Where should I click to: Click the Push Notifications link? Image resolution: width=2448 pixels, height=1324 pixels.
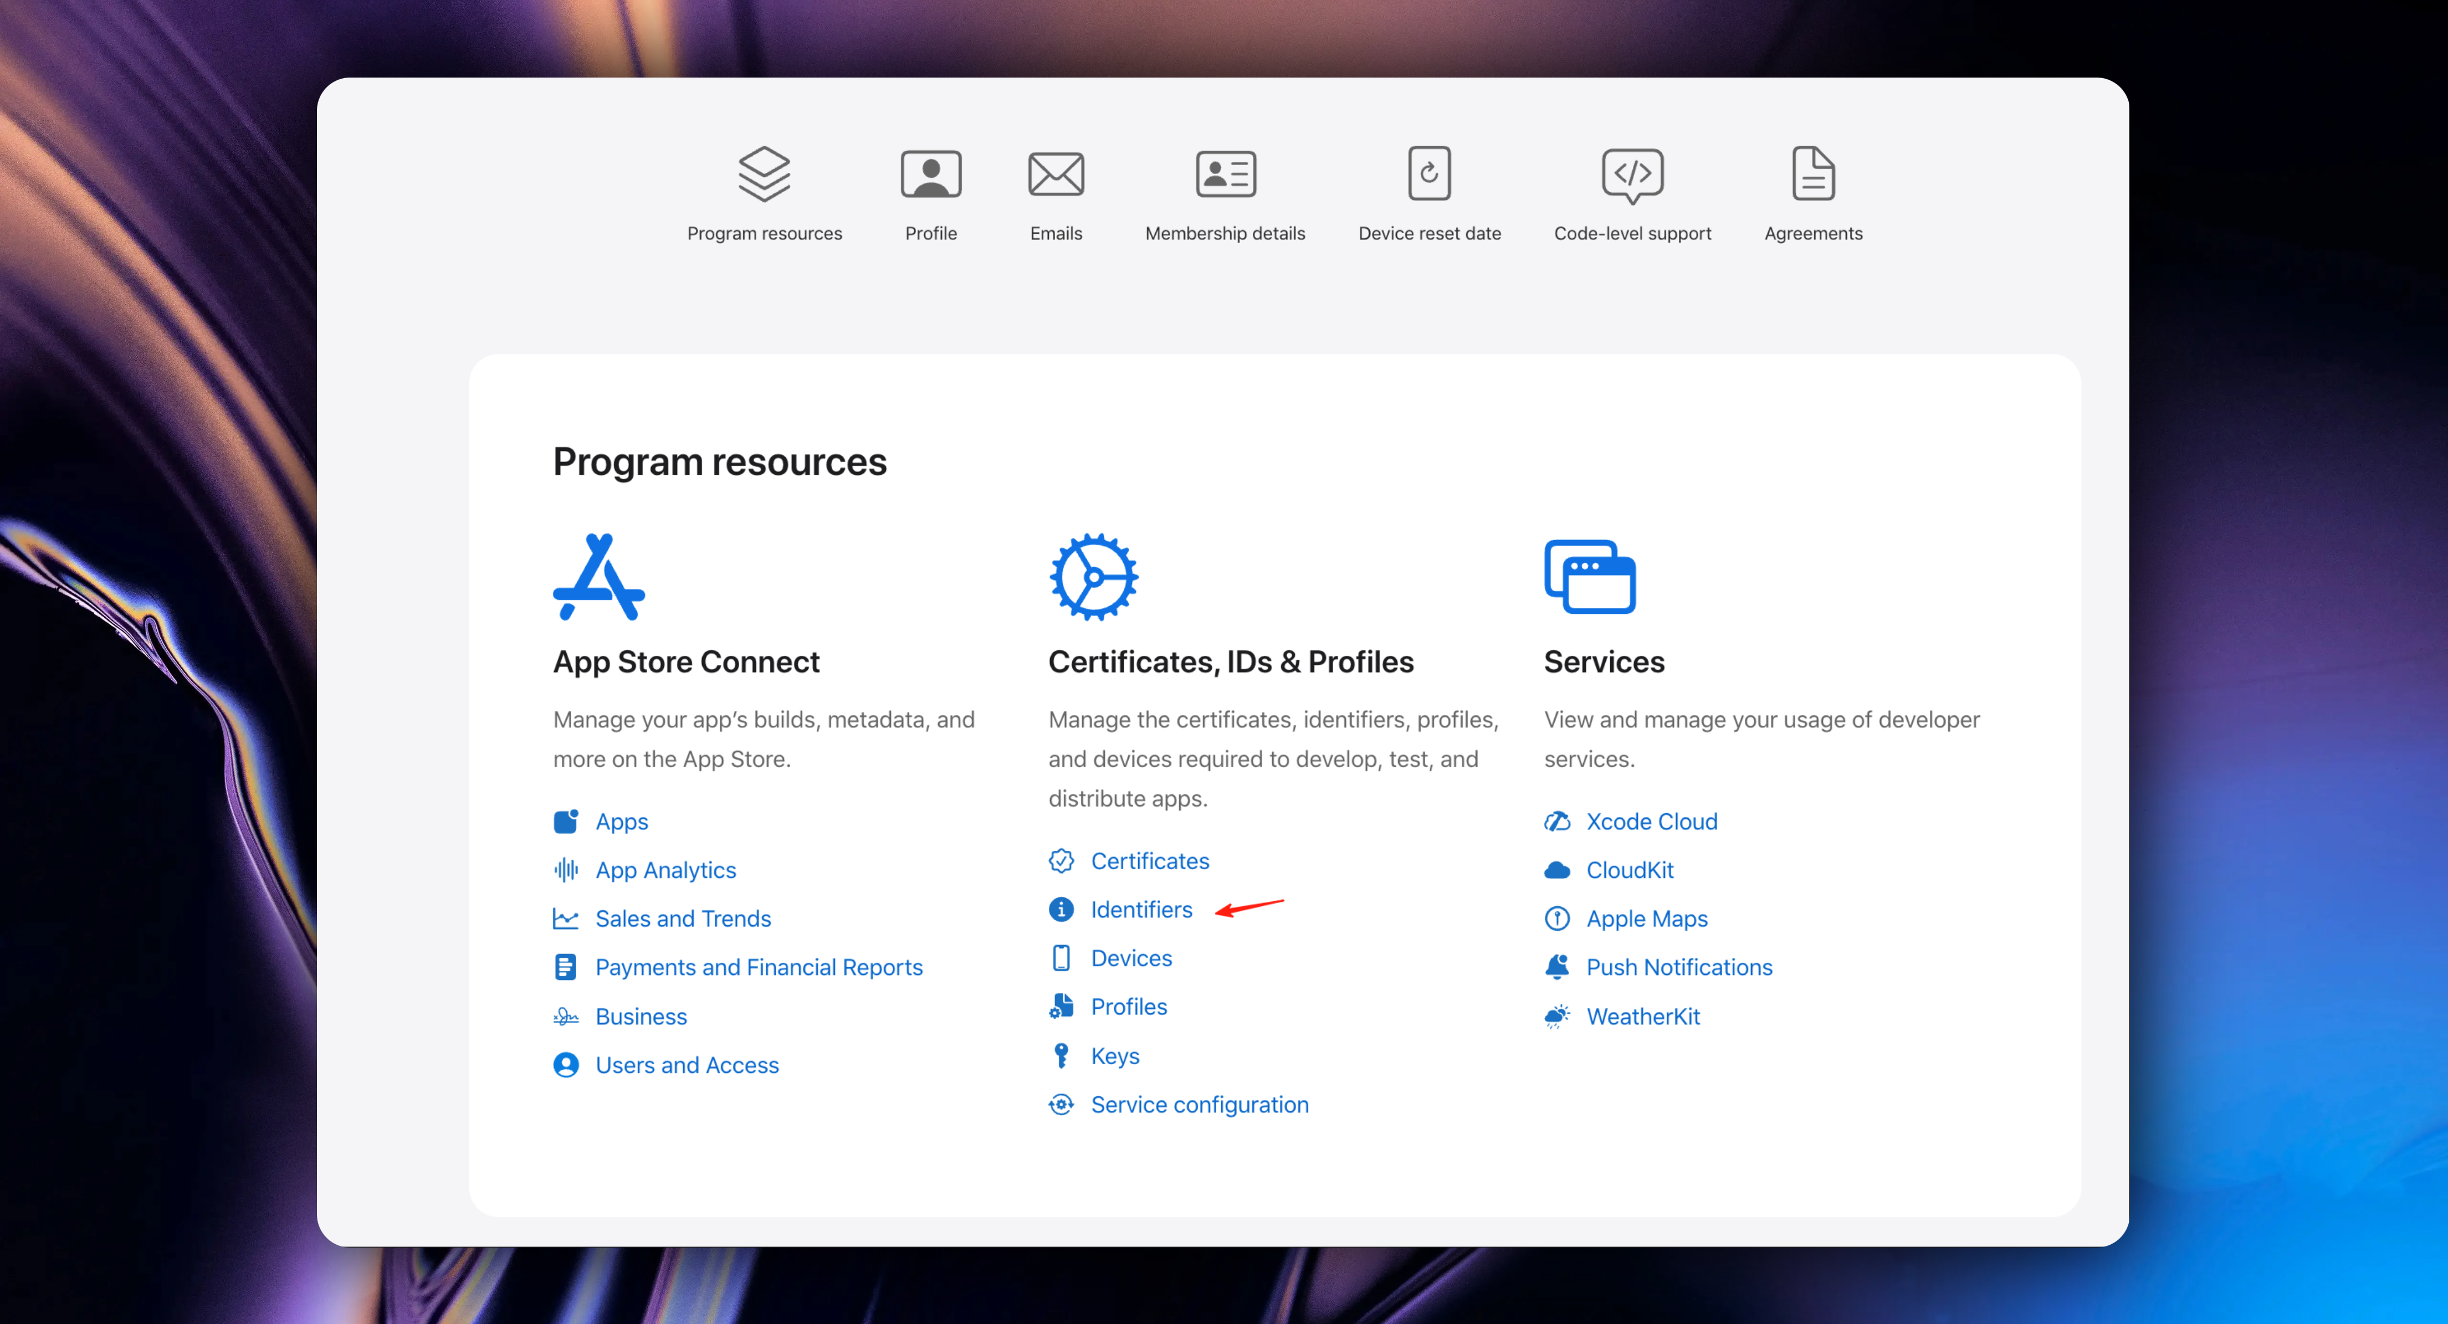click(x=1678, y=967)
